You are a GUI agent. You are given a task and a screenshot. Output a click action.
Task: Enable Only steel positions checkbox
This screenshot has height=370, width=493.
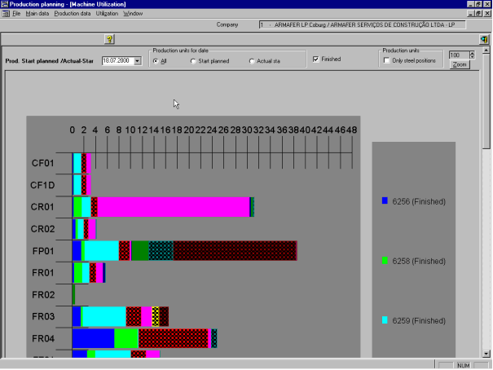[387, 60]
